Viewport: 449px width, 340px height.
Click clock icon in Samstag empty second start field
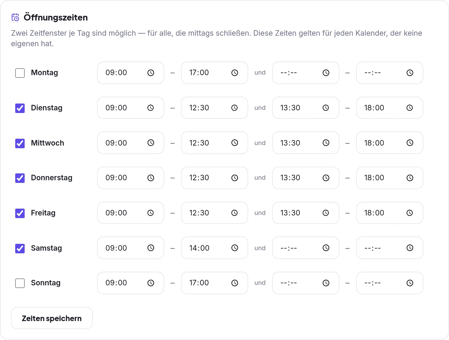(x=326, y=248)
